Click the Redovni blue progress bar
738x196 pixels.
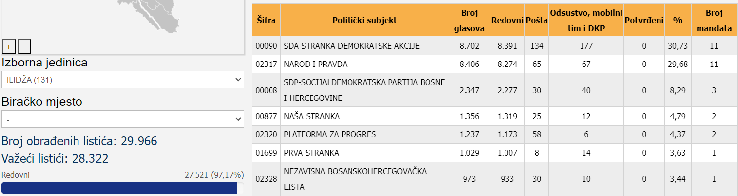[x=119, y=188]
